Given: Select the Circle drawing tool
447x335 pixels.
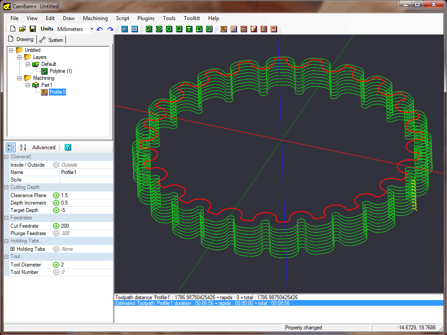Looking at the screenshot, I should [159, 29].
